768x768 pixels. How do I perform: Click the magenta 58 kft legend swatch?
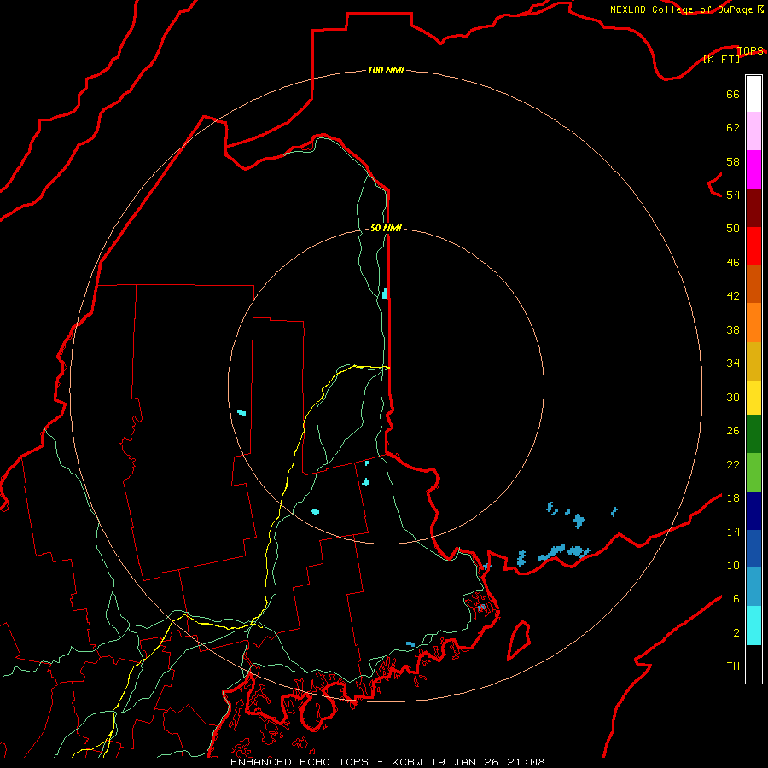pyautogui.click(x=753, y=170)
